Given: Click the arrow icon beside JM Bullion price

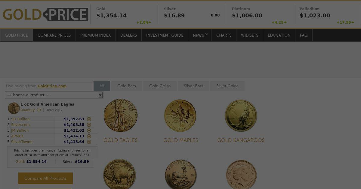Looking at the screenshot, I should coord(89,130).
